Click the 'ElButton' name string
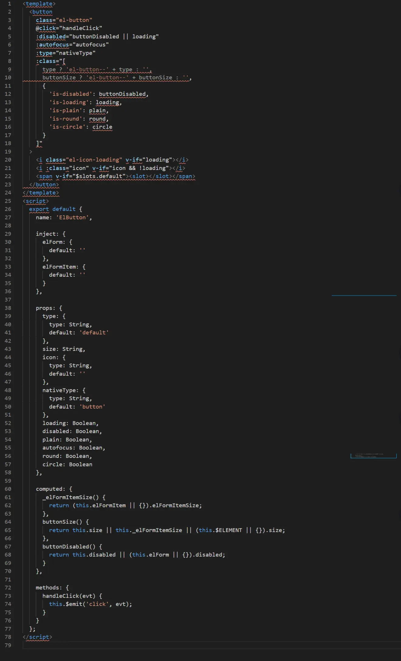This screenshot has width=401, height=661. pos(72,217)
